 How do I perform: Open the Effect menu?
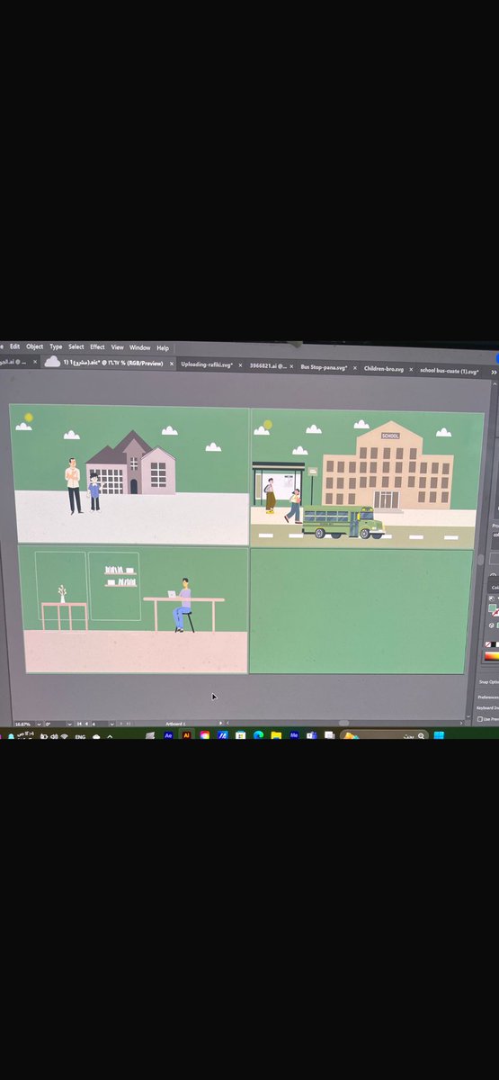click(x=97, y=346)
